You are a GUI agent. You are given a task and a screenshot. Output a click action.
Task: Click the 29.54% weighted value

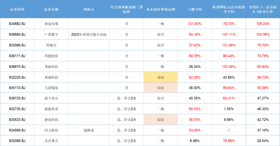[x=263, y=141]
